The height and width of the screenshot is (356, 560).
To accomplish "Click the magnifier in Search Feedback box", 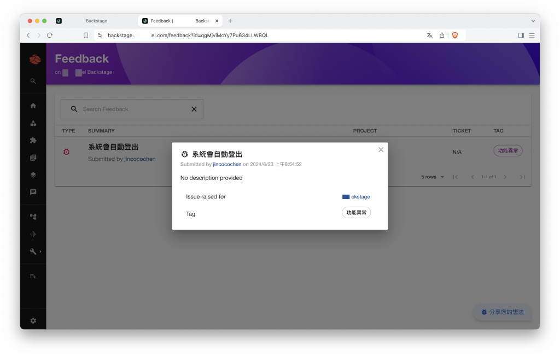I will [x=74, y=109].
